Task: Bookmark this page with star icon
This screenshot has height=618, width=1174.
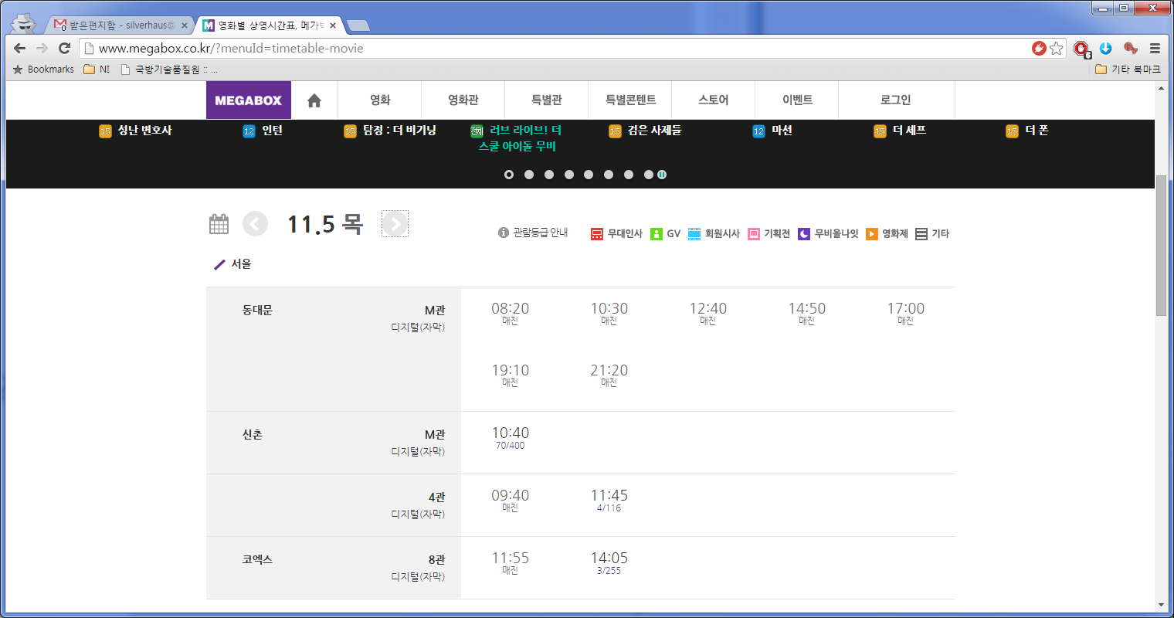Action: (1057, 48)
